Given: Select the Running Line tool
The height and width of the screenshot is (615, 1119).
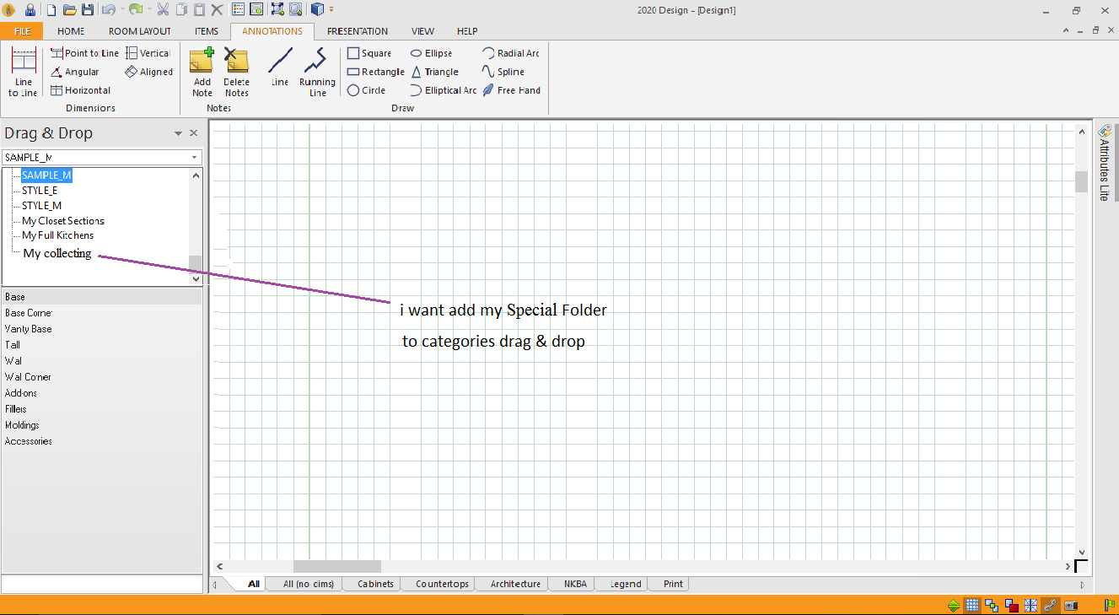Looking at the screenshot, I should tap(317, 73).
